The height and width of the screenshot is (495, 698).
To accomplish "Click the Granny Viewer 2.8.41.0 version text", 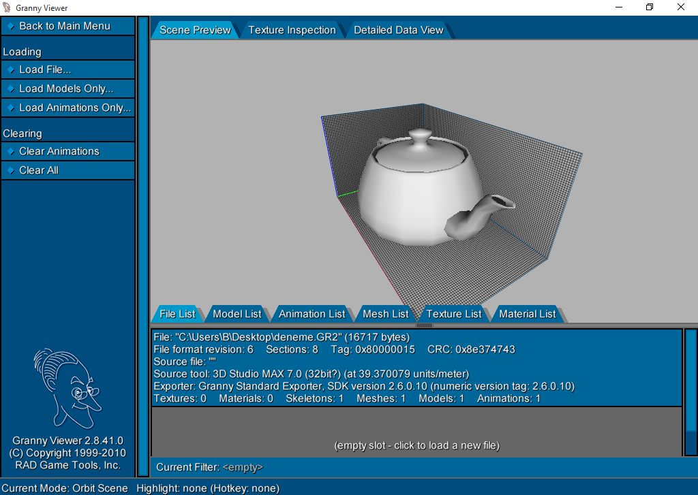I will click(x=67, y=441).
